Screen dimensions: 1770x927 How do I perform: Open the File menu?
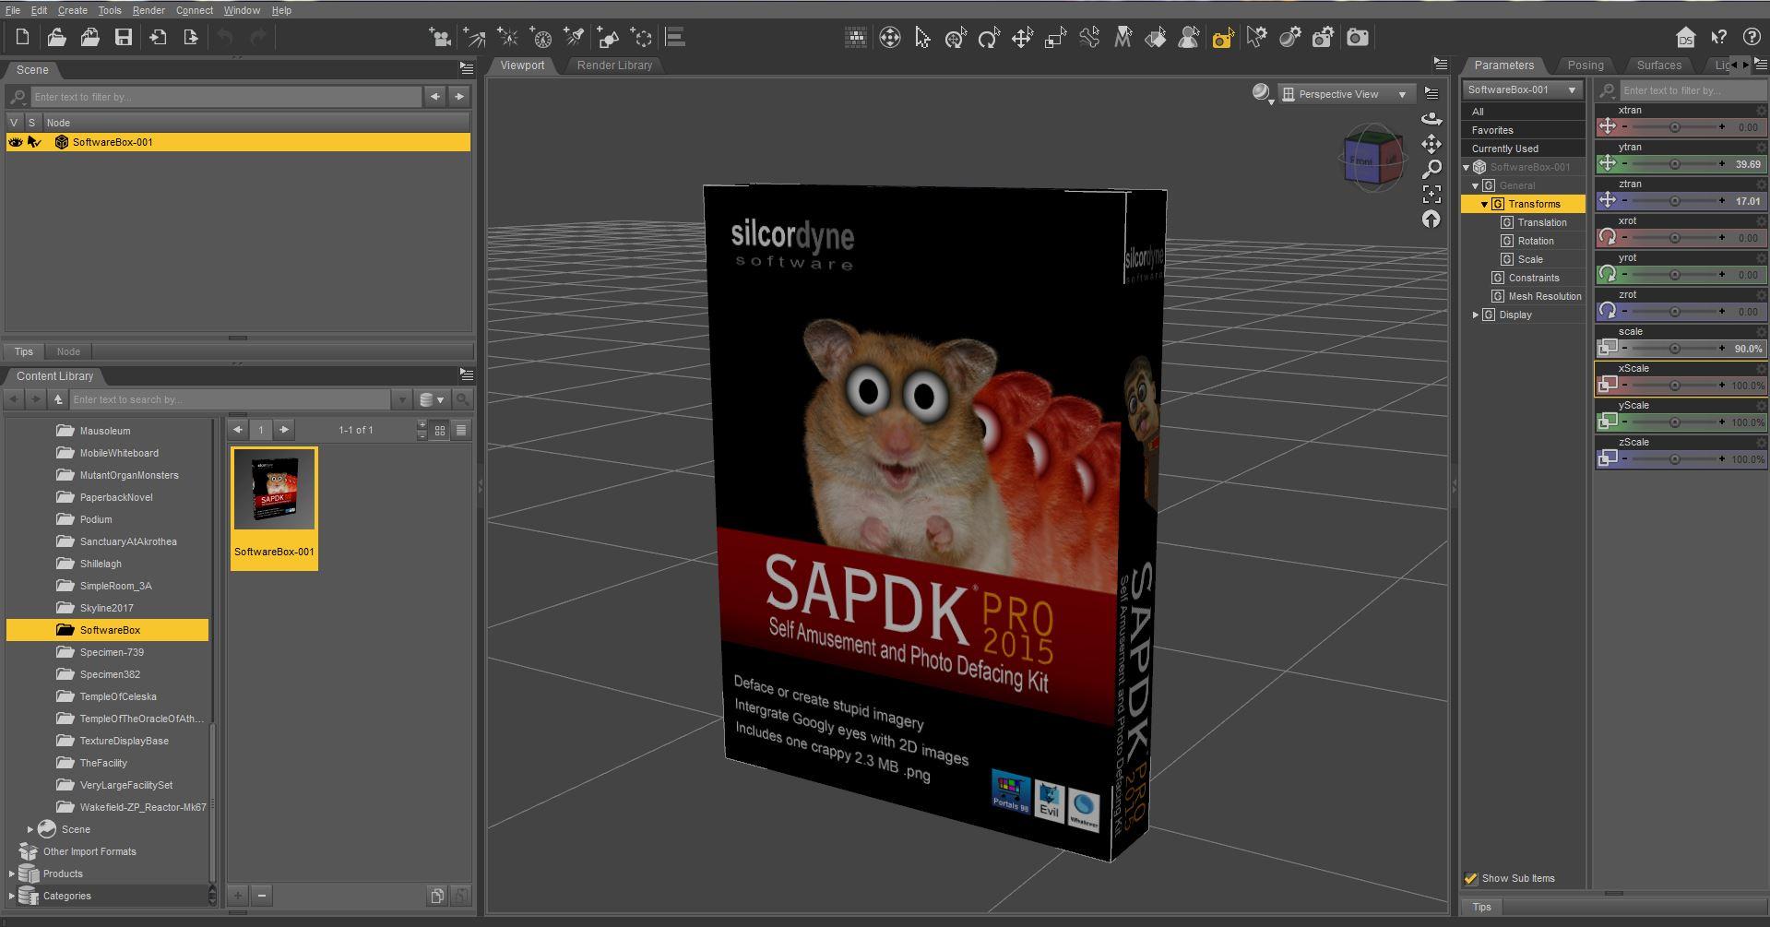click(x=13, y=10)
